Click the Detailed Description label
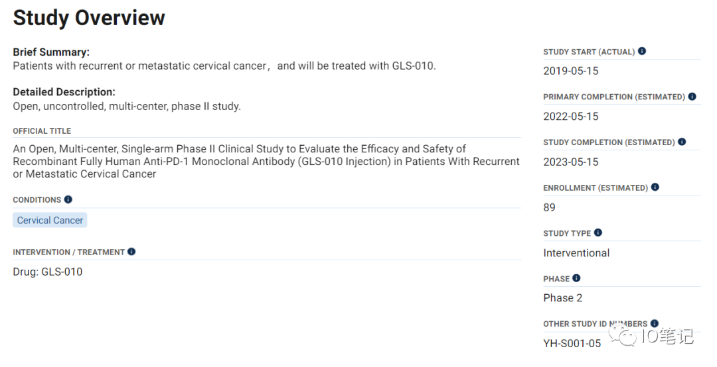Screen dimensions: 717x367 click(64, 92)
